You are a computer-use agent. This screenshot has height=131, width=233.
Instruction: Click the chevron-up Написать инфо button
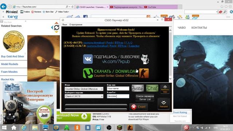pyautogui.click(x=165, y=89)
